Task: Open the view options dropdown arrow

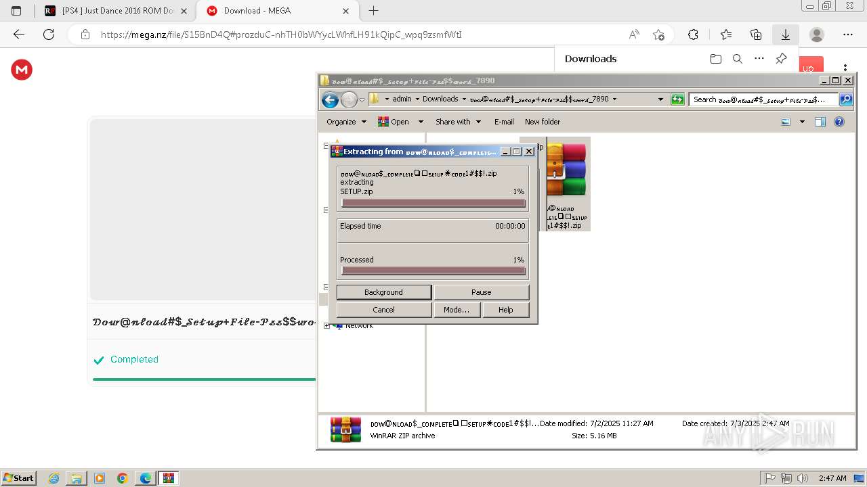Action: (802, 122)
